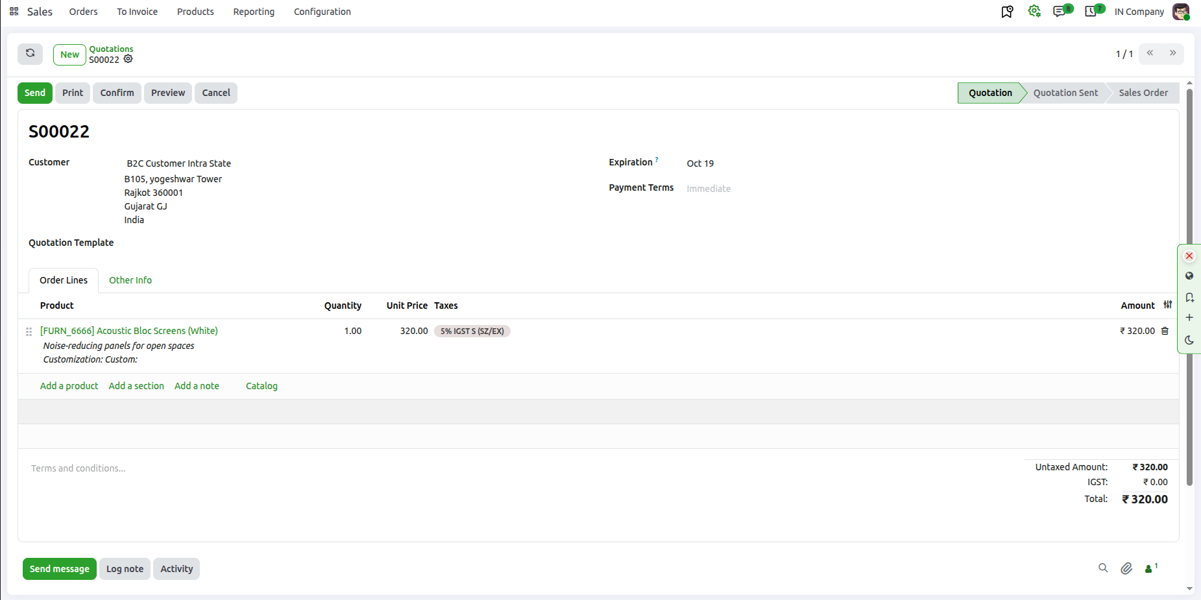Click the Send button
The height and width of the screenshot is (600, 1201).
click(35, 93)
